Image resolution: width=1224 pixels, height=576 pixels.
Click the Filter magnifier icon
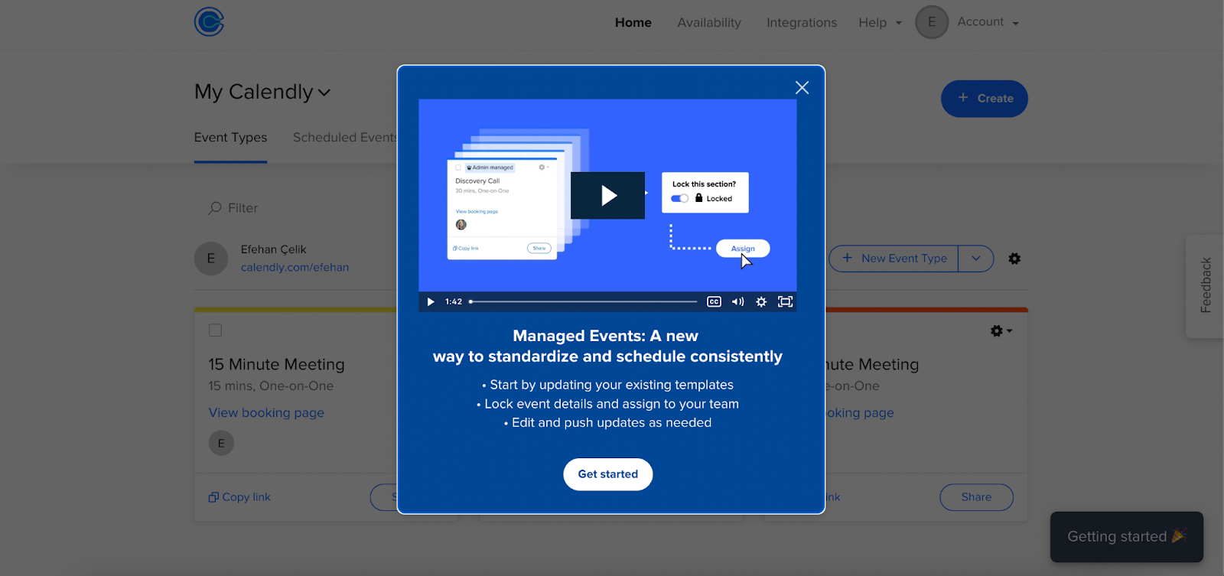[x=215, y=208]
